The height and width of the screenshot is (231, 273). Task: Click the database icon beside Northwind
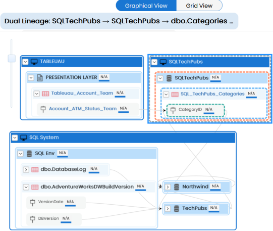[x=177, y=187]
